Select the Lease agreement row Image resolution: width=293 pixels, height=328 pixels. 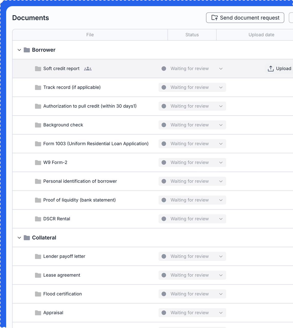point(62,275)
